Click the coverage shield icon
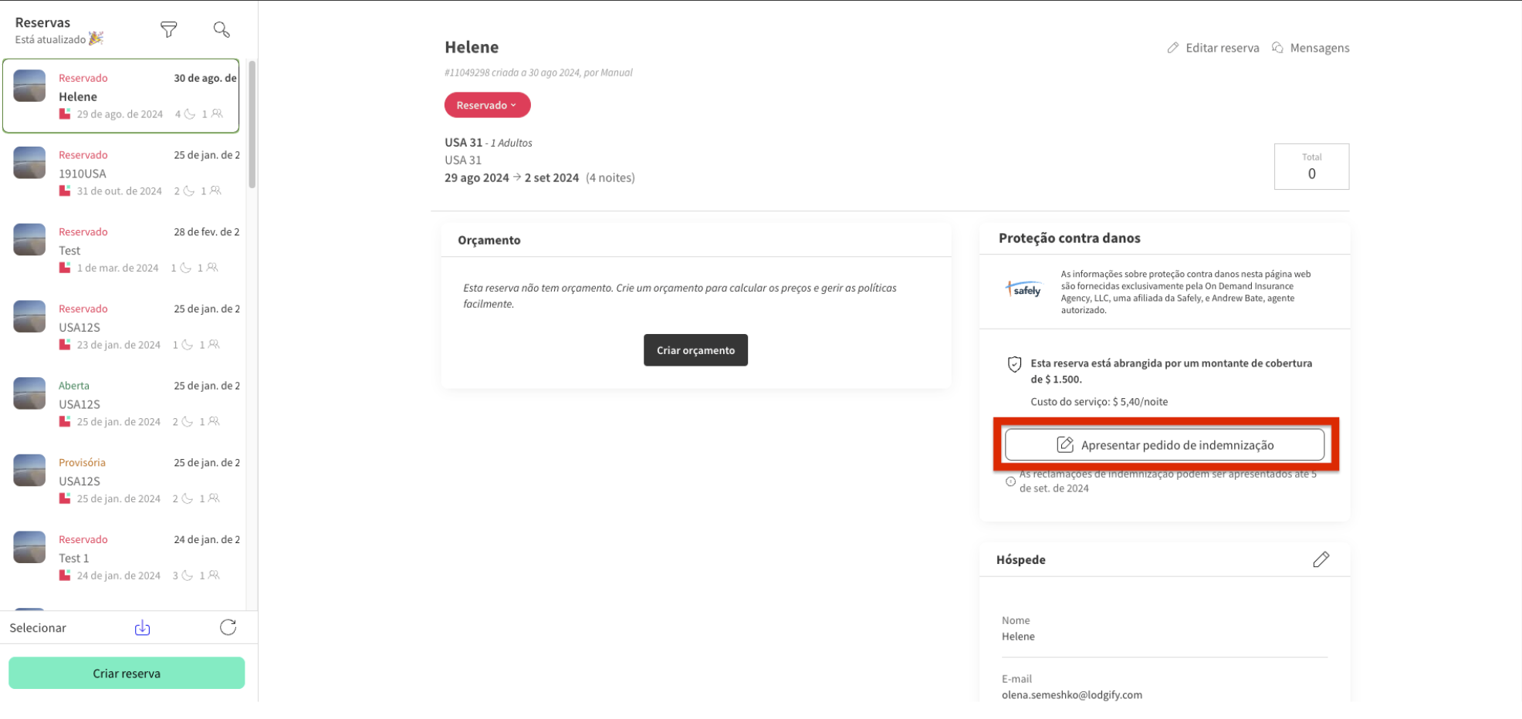Viewport: 1522px width, 719px height. pos(1014,364)
